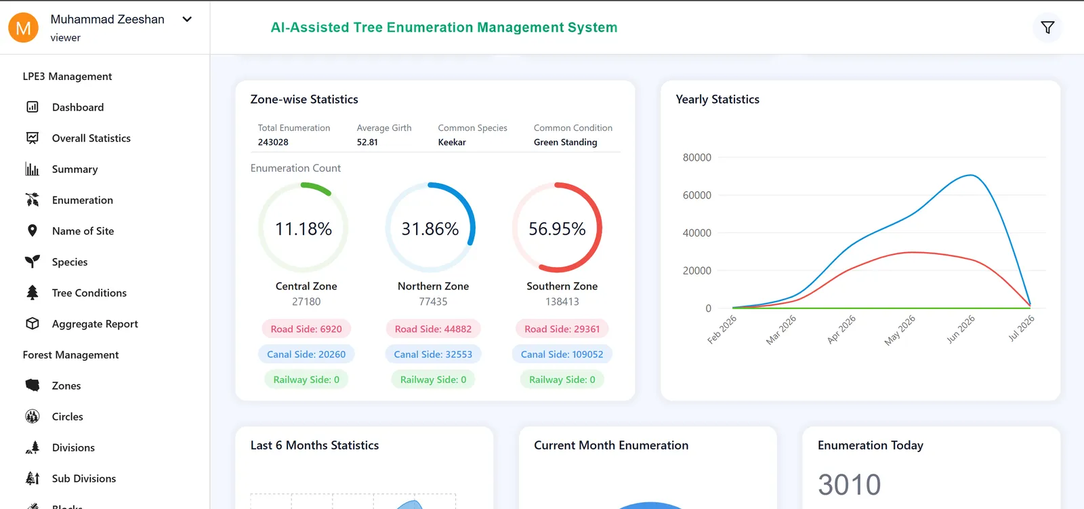Click Southern Zone 'Railway Side: 0' badge

[x=562, y=380]
